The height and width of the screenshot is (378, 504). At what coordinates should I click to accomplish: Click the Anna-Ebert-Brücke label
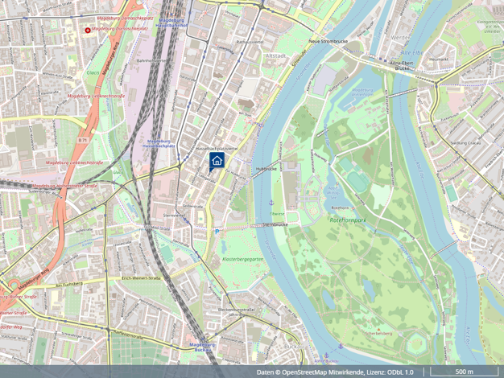click(402, 66)
